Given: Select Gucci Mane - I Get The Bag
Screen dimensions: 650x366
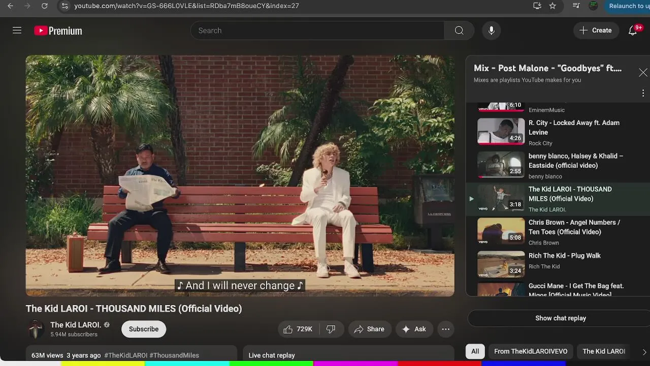Looking at the screenshot, I should pyautogui.click(x=558, y=289).
